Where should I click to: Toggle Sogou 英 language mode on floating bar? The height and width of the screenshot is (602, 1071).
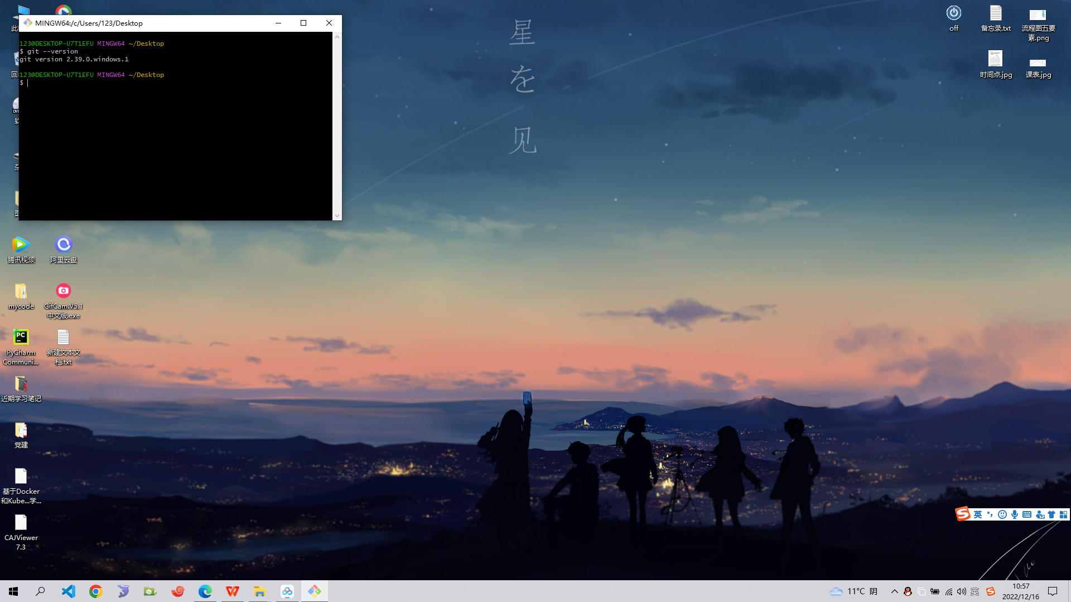click(x=978, y=514)
